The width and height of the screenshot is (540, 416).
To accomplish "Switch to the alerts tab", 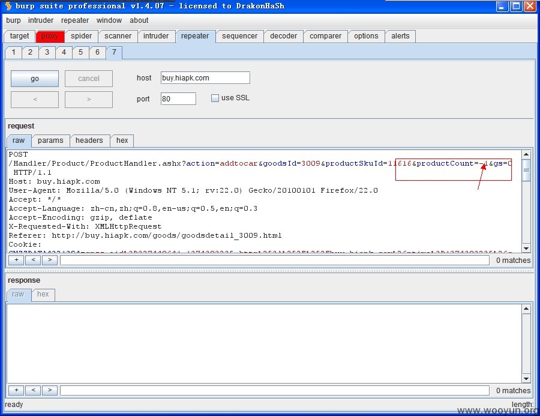I will pyautogui.click(x=400, y=36).
